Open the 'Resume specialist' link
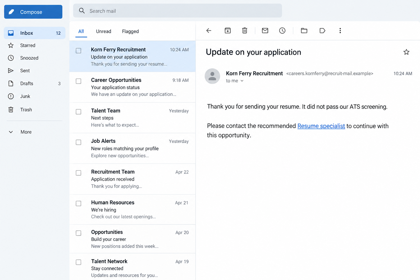 click(321, 126)
